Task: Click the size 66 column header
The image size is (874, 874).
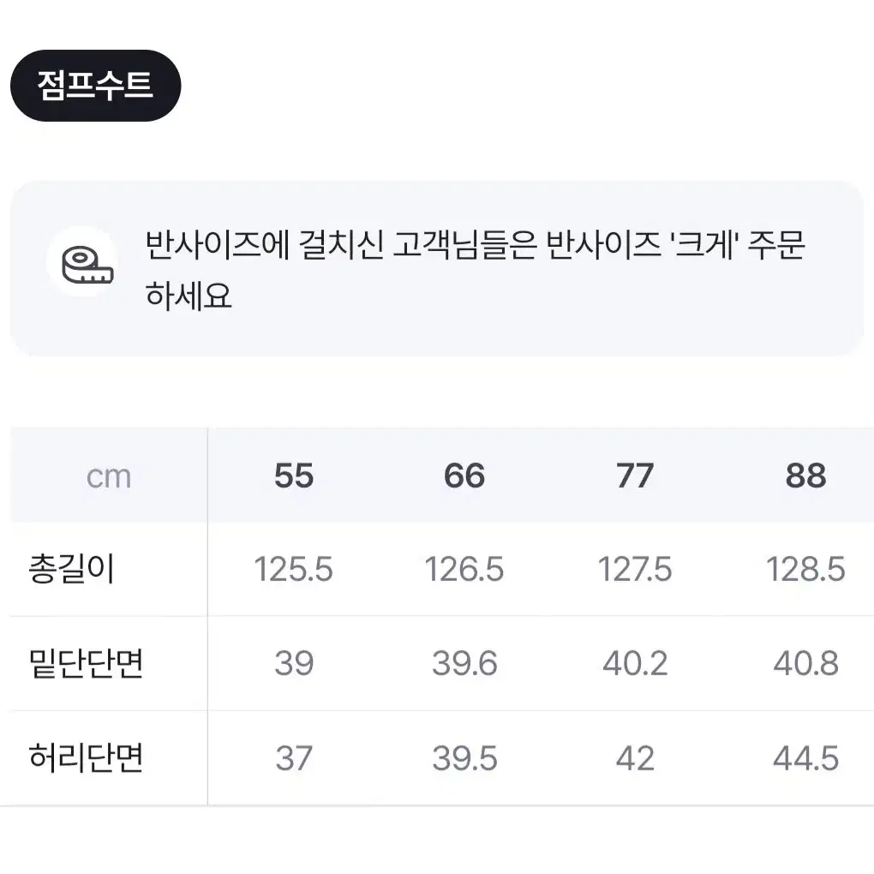Action: [x=464, y=476]
